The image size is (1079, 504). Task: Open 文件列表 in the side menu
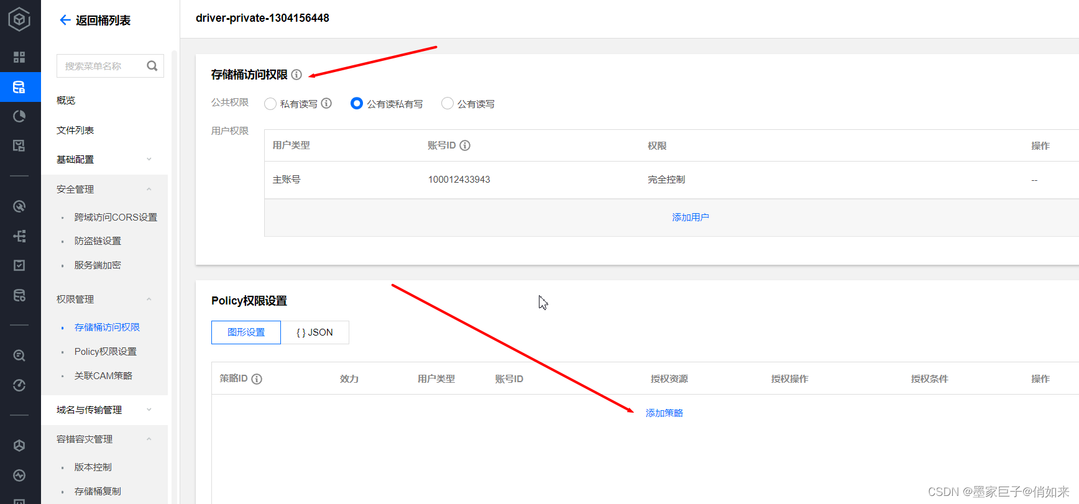(75, 130)
